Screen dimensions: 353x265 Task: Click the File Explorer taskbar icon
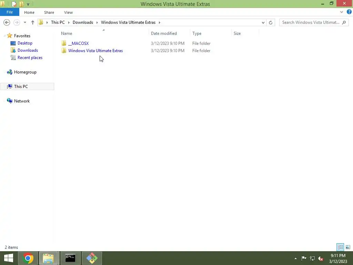(49, 258)
